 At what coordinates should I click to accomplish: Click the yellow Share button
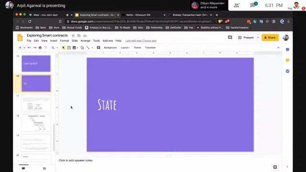click(270, 37)
